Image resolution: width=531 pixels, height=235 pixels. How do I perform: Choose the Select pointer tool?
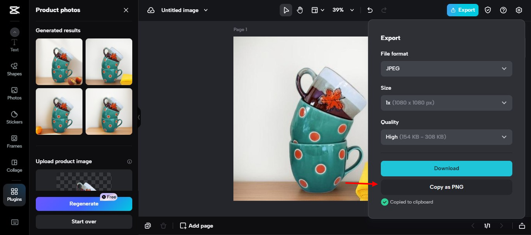click(x=286, y=10)
